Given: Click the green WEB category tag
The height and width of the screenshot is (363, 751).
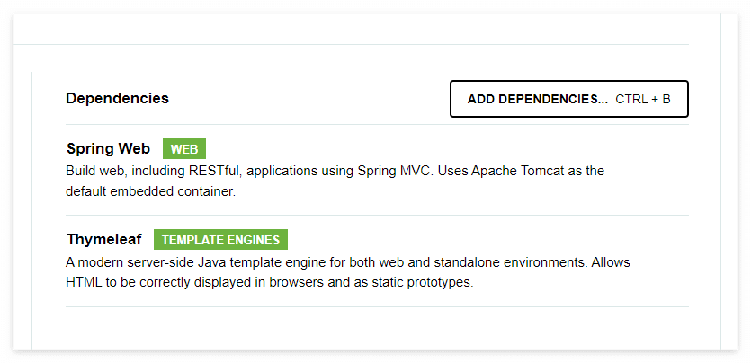Looking at the screenshot, I should [184, 149].
